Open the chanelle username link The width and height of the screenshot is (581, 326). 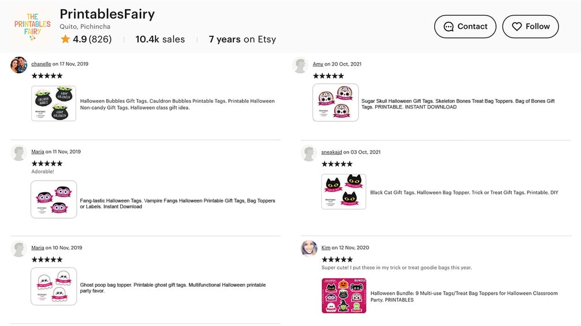click(41, 64)
